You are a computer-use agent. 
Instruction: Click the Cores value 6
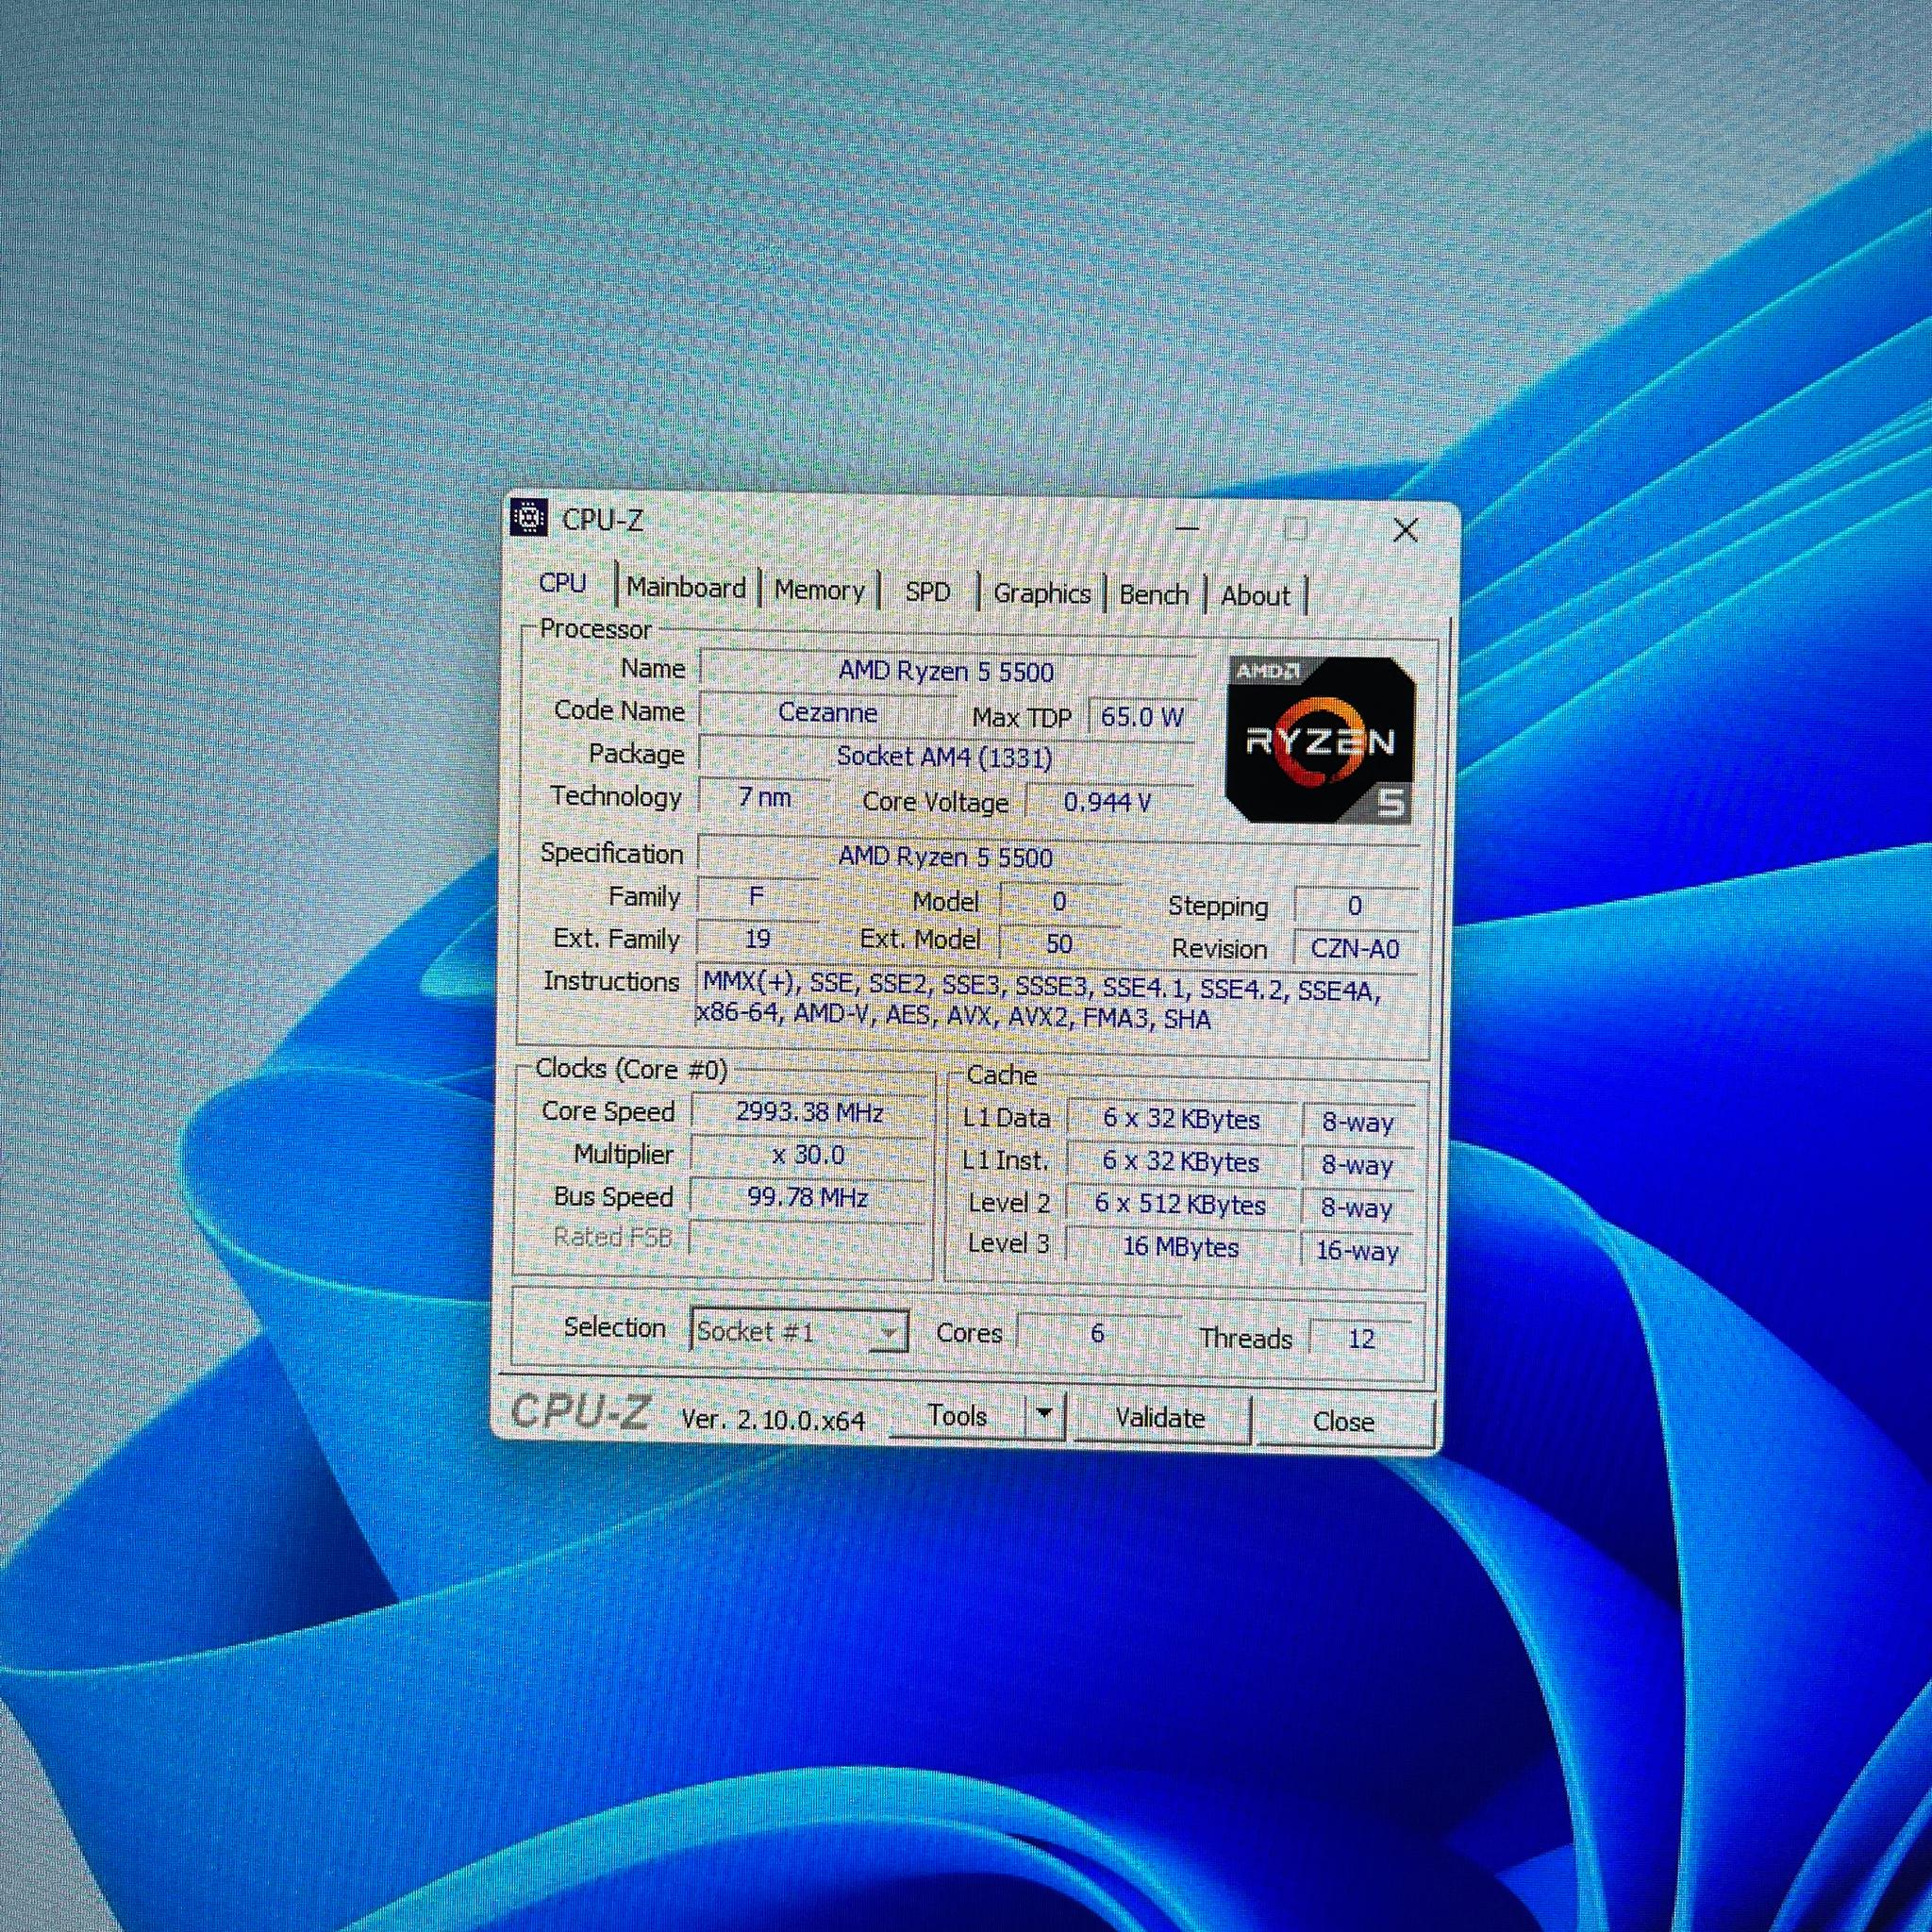point(1097,1333)
